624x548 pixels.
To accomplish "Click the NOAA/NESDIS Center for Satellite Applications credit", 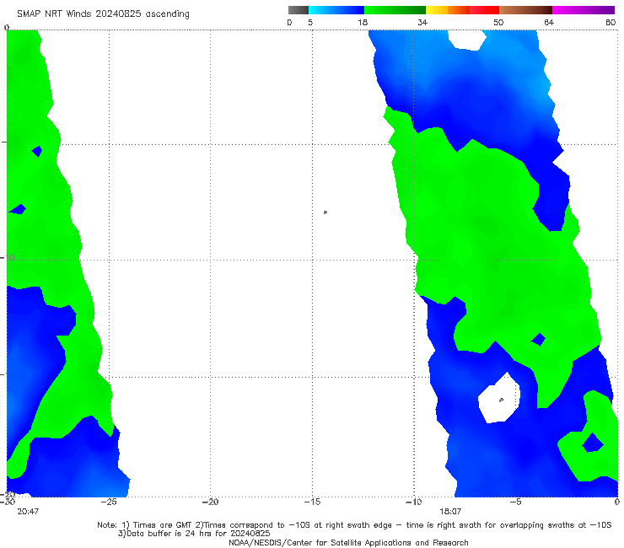I will point(348,543).
